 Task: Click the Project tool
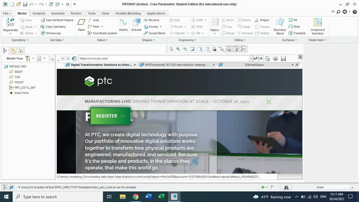pyautogui.click(x=262, y=20)
